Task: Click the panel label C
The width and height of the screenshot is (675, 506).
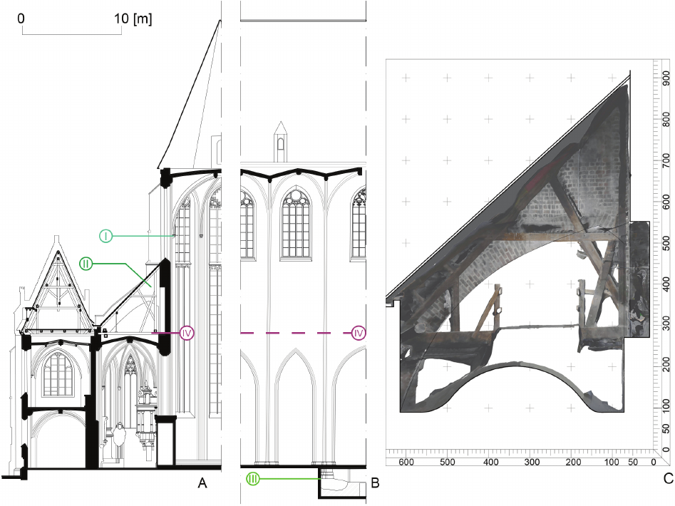Action: point(667,477)
